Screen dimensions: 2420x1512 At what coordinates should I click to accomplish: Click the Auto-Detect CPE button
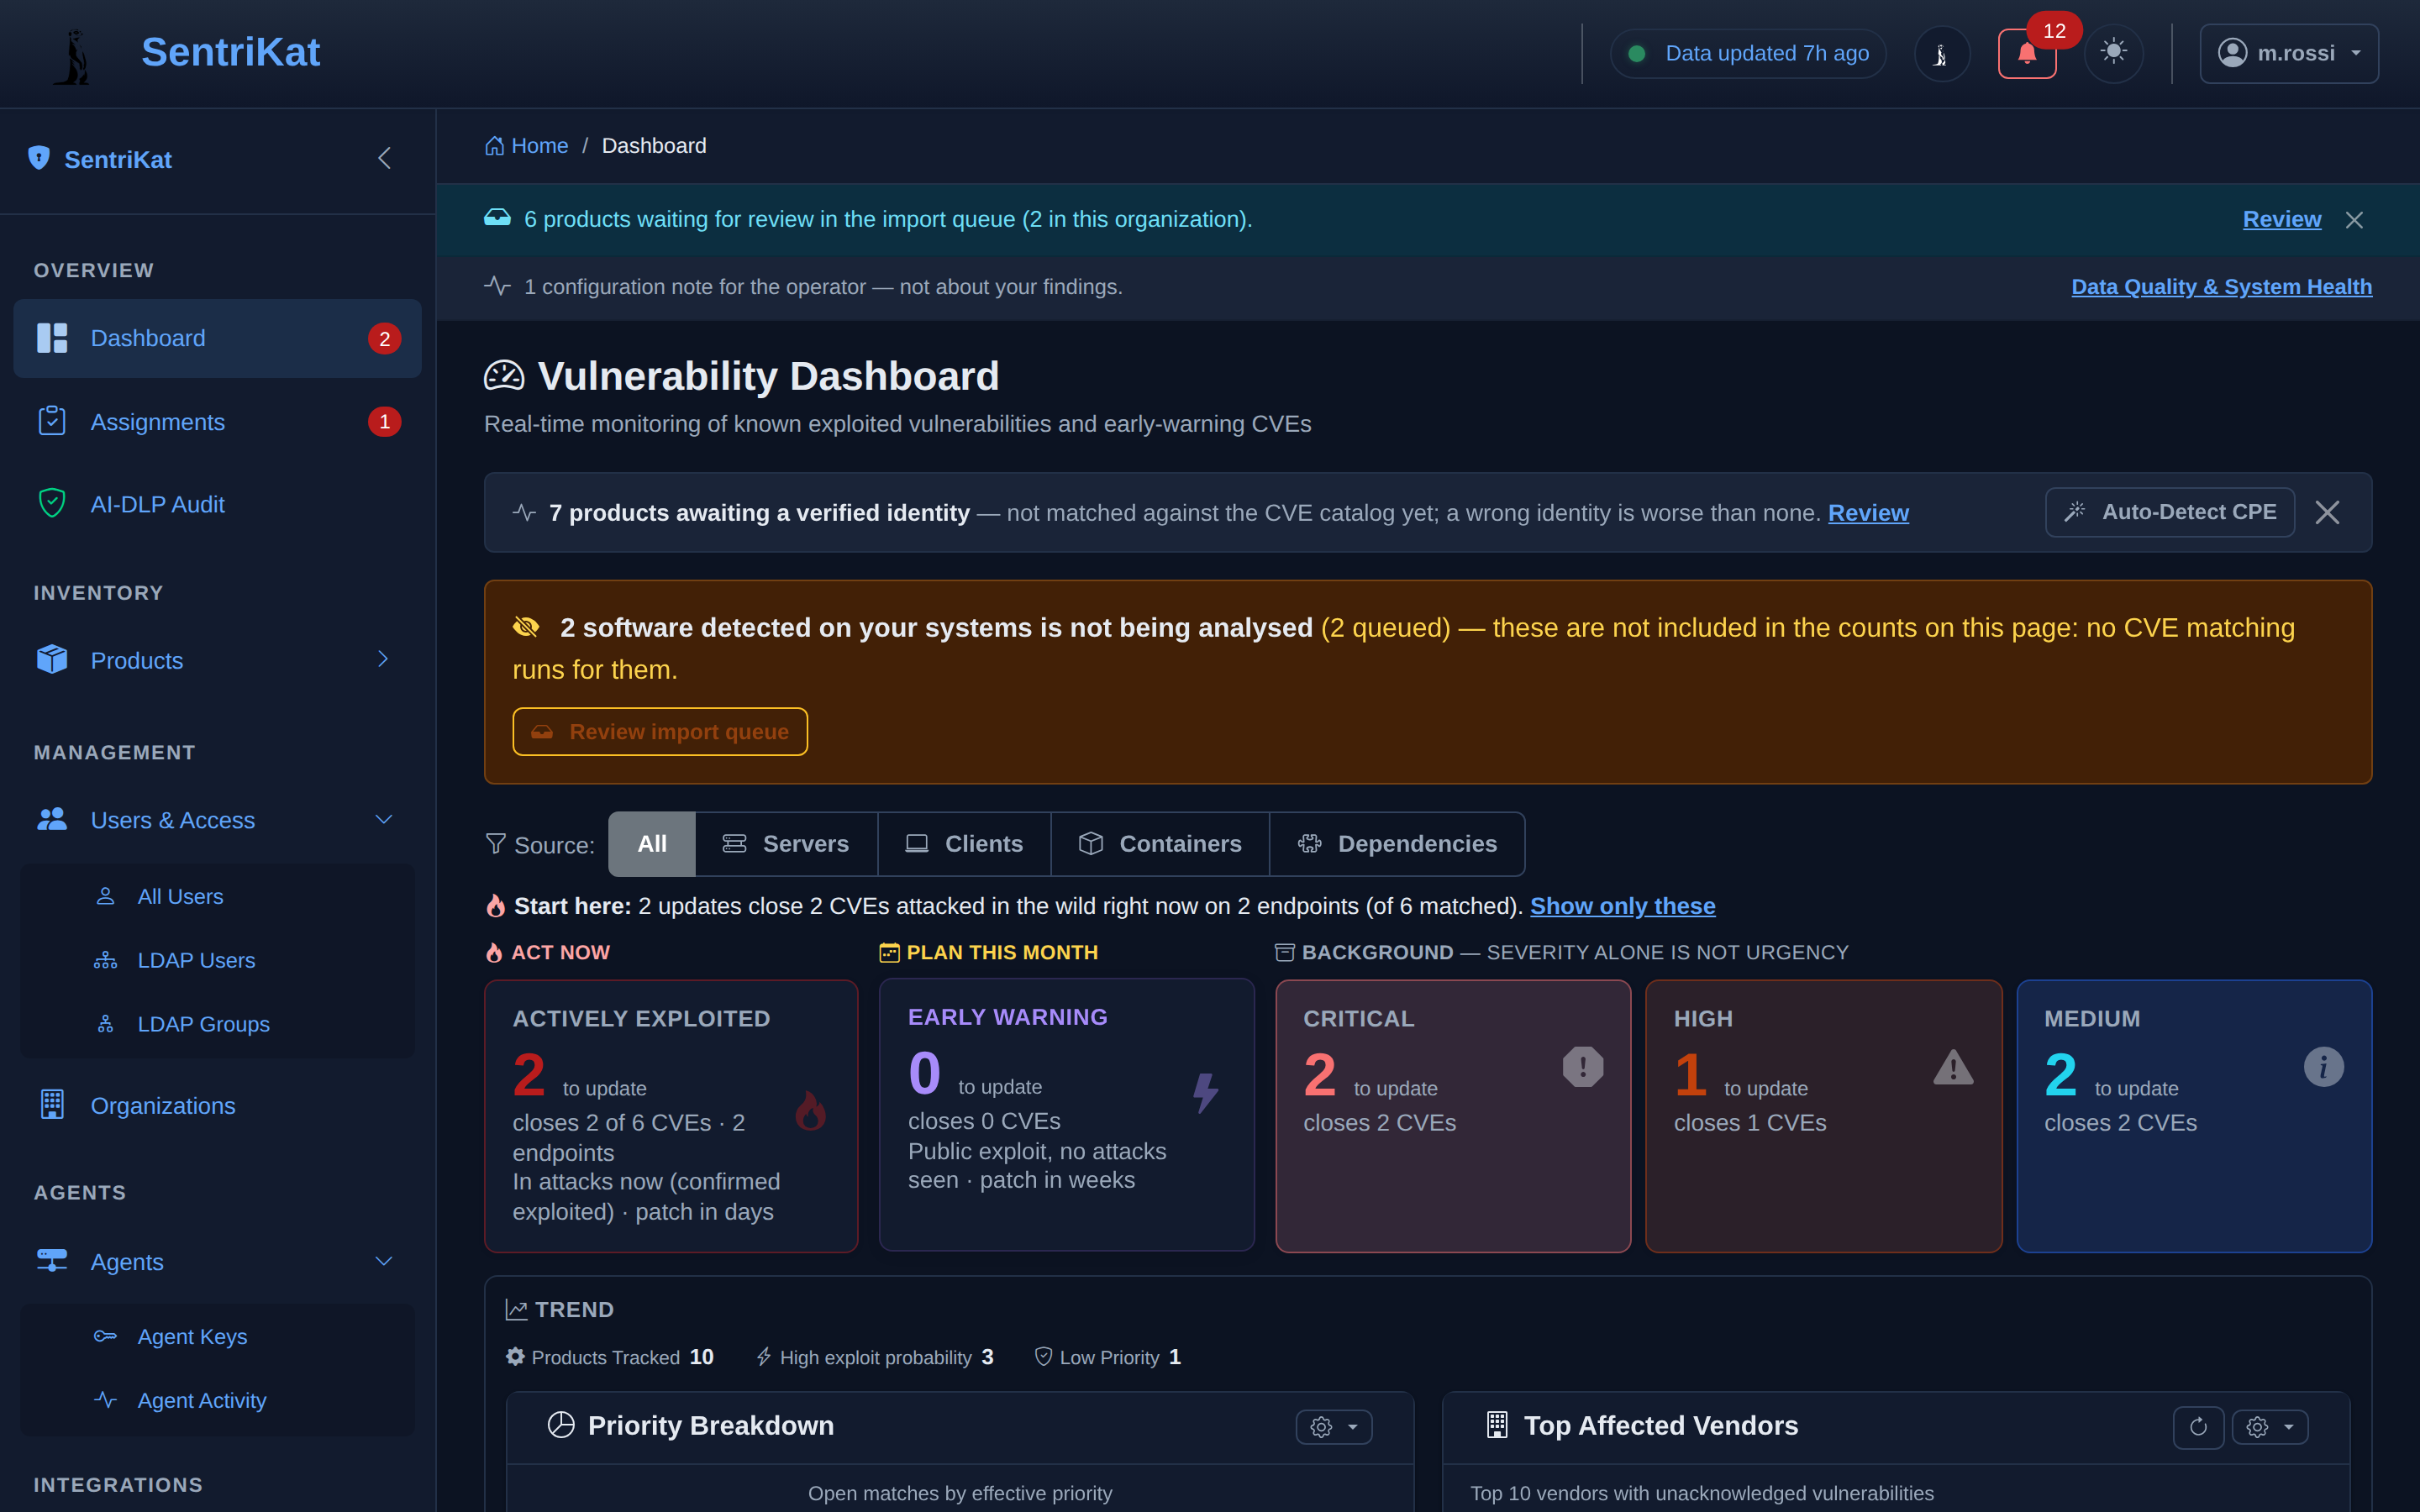click(x=2169, y=512)
